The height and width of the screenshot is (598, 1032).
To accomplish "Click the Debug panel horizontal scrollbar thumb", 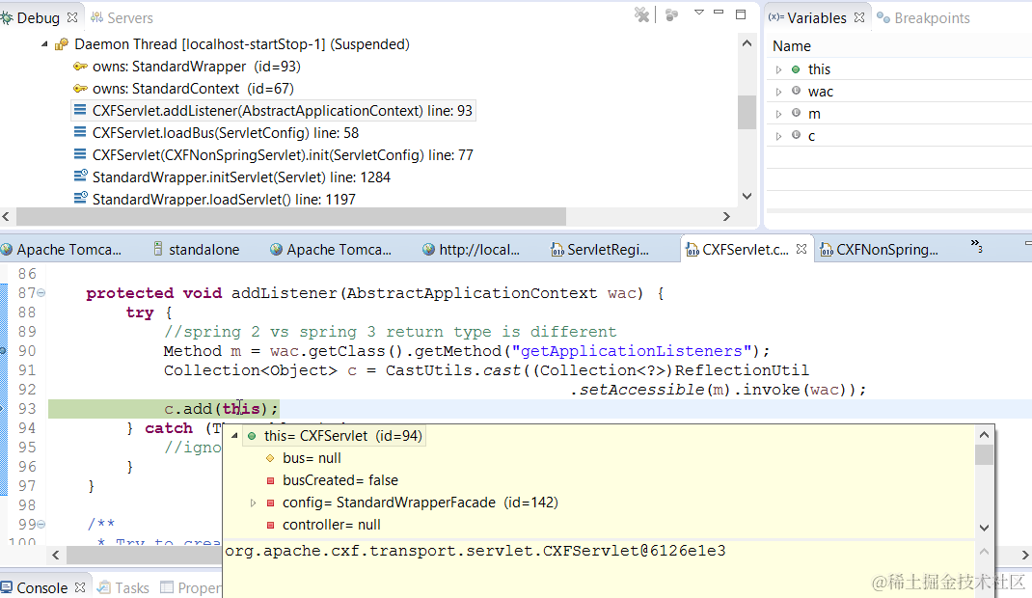I will [x=291, y=216].
